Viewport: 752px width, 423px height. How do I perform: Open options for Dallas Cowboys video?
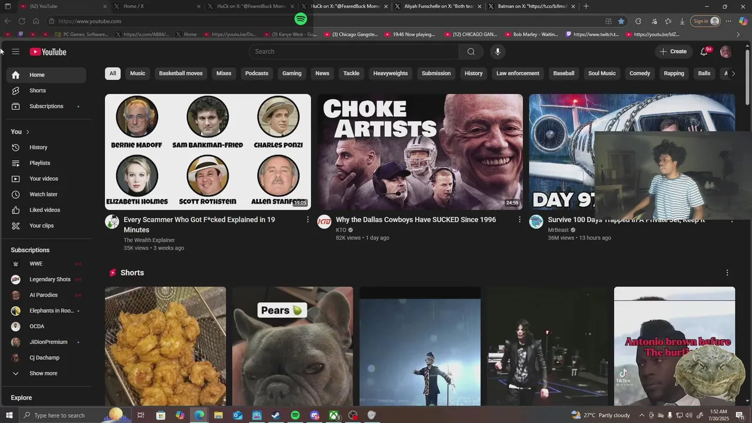[519, 220]
